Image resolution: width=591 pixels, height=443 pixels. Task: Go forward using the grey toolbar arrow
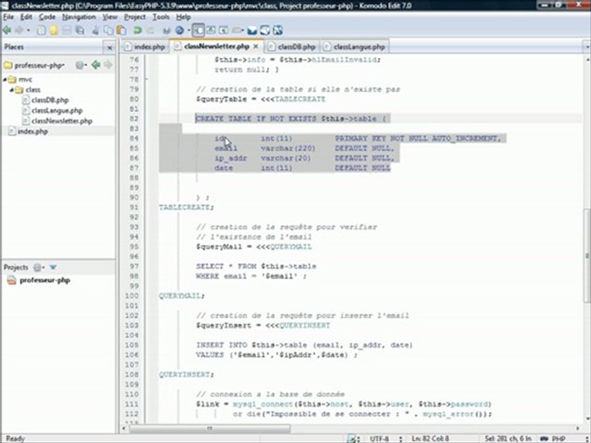point(19,30)
